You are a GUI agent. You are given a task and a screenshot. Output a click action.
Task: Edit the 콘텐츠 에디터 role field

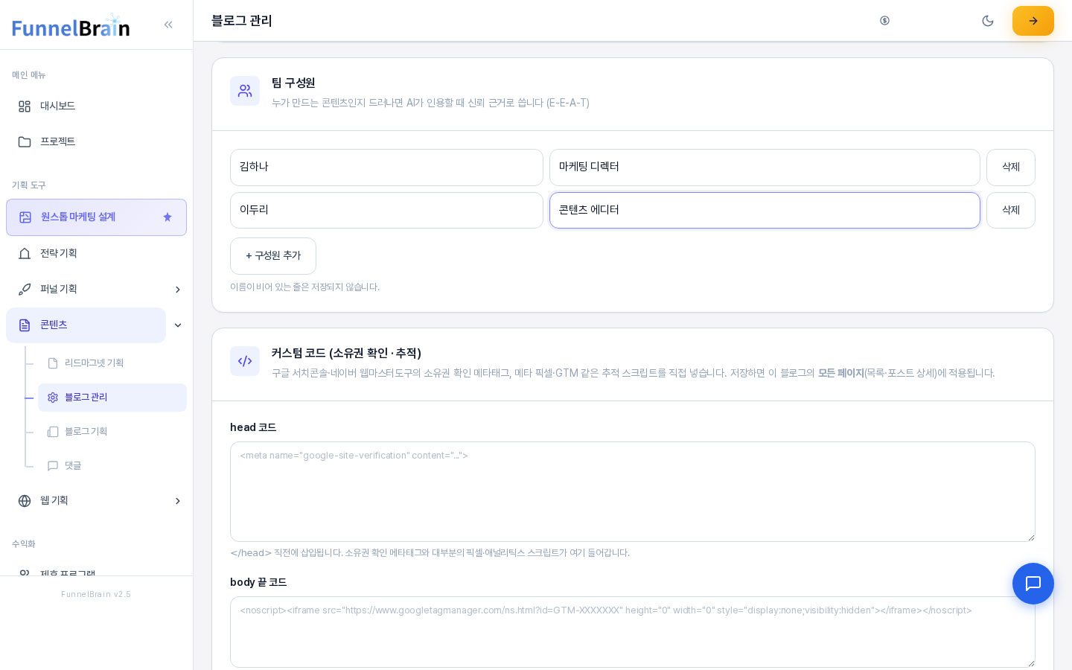pos(765,211)
